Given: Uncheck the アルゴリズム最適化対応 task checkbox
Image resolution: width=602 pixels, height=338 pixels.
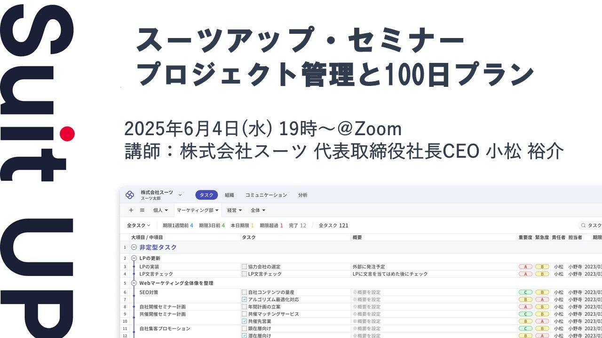Looking at the screenshot, I should 244,300.
